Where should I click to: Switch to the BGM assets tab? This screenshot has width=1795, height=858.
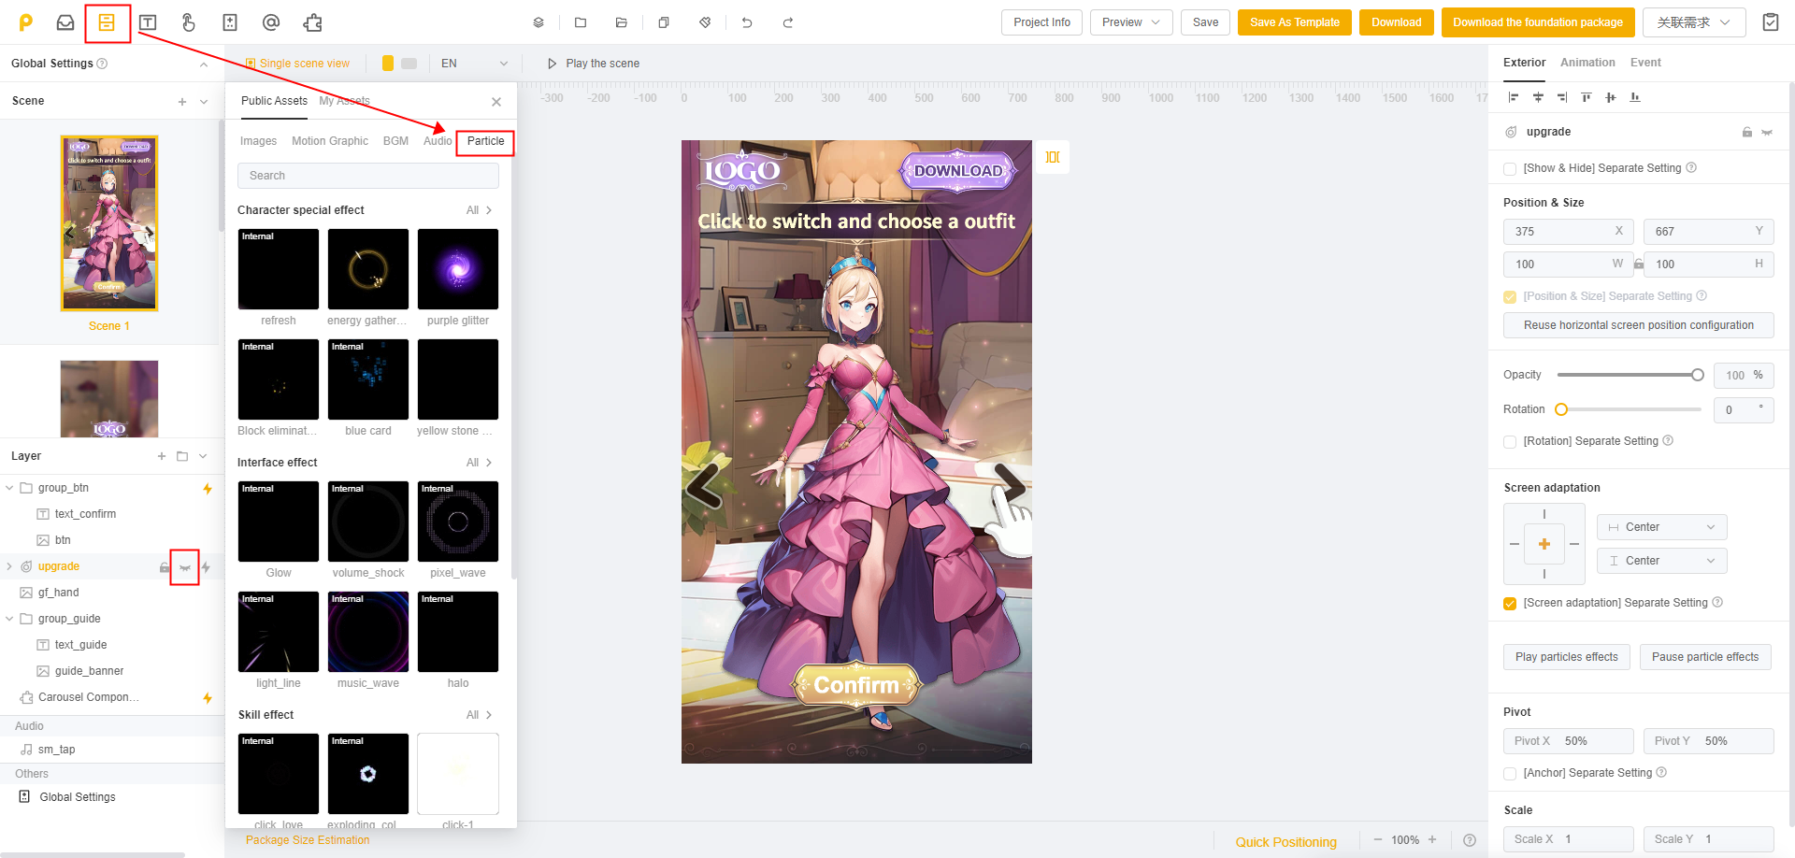pos(395,141)
